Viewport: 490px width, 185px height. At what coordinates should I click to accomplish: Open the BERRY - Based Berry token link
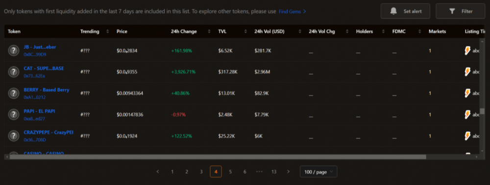click(47, 90)
